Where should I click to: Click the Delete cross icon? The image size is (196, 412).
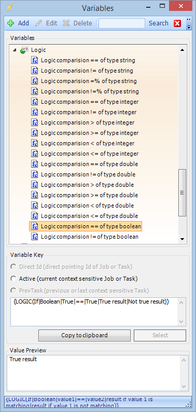click(66, 23)
